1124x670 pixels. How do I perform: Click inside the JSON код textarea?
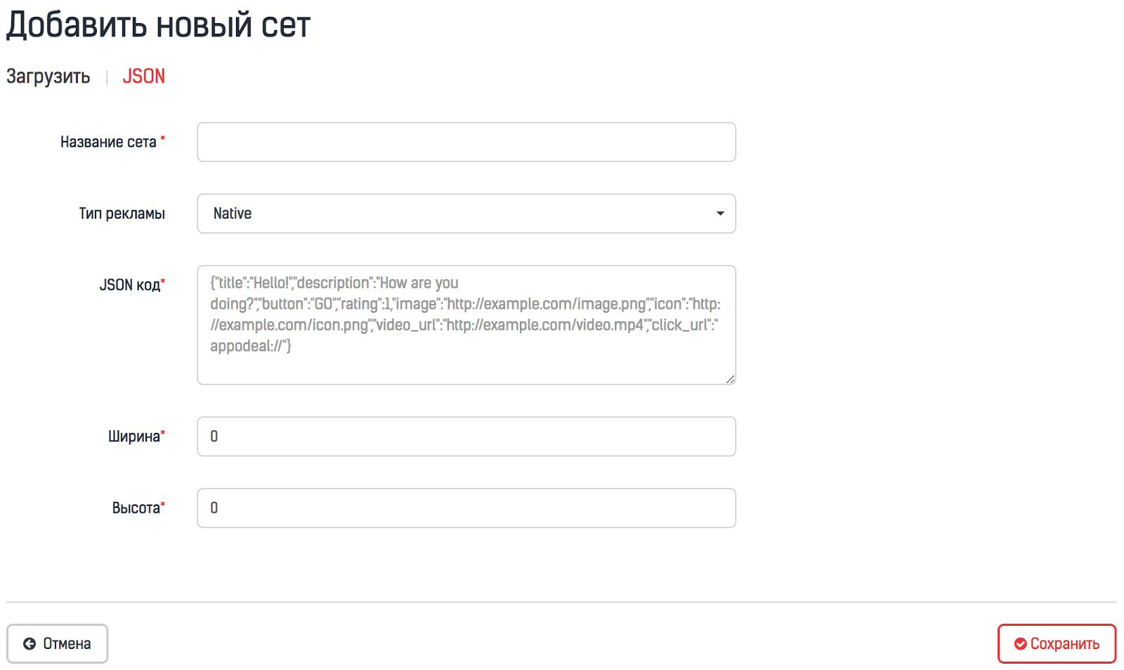point(466,325)
